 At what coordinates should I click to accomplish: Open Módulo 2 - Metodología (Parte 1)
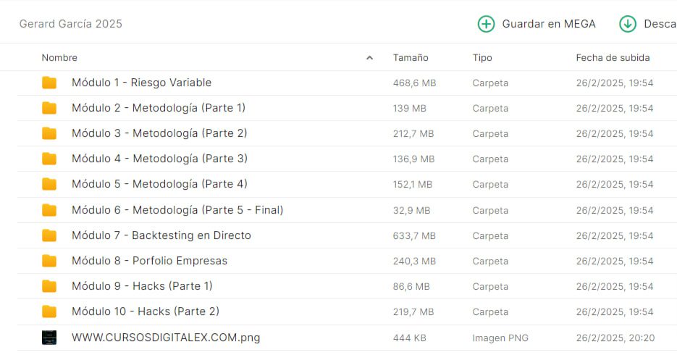(x=159, y=108)
